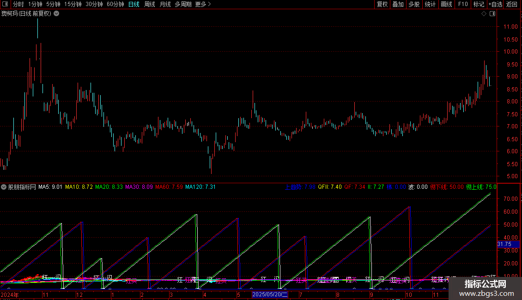Expand the 更多 periods menu
The height and width of the screenshot is (300, 522).
pyautogui.click(x=203, y=4)
